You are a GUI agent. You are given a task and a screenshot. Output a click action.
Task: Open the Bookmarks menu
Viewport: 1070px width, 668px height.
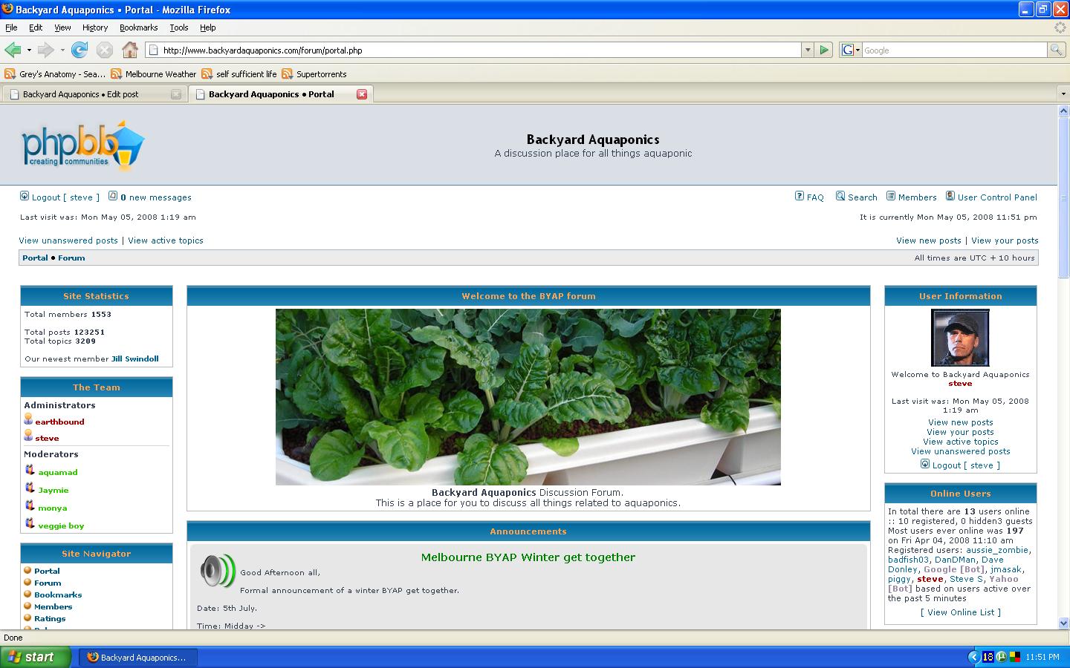click(138, 27)
